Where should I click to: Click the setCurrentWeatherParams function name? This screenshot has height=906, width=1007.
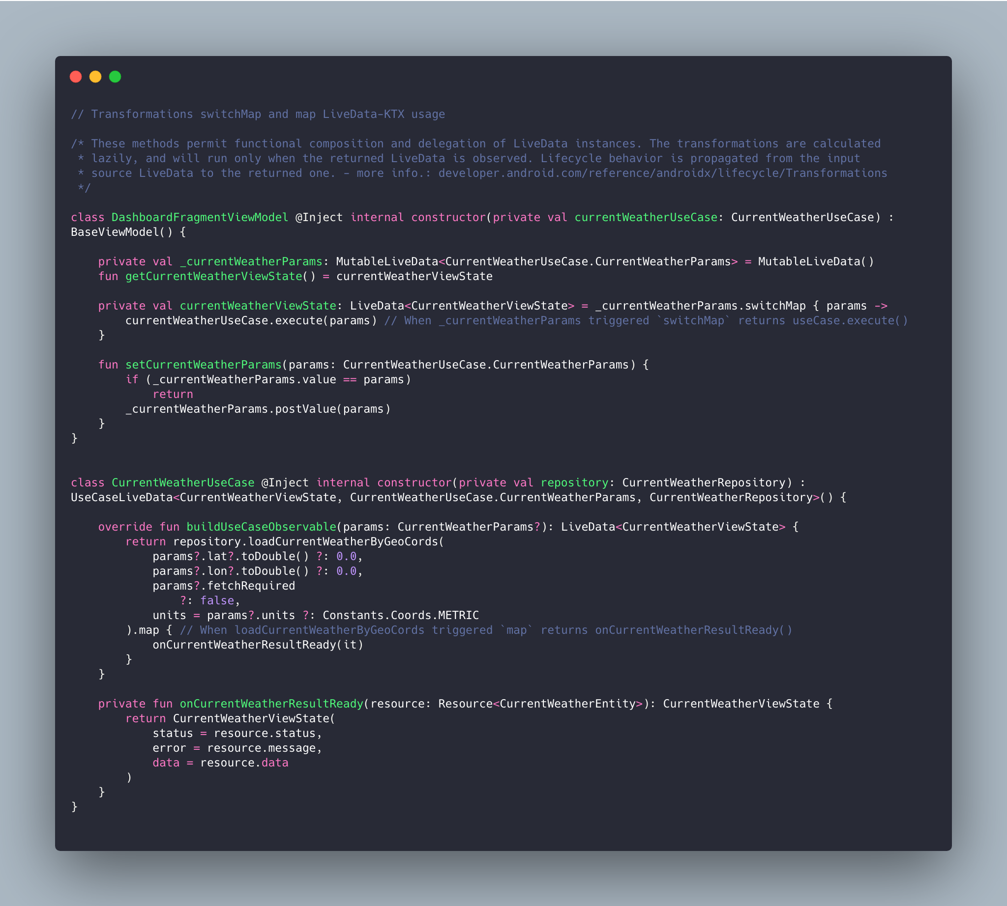click(x=203, y=365)
